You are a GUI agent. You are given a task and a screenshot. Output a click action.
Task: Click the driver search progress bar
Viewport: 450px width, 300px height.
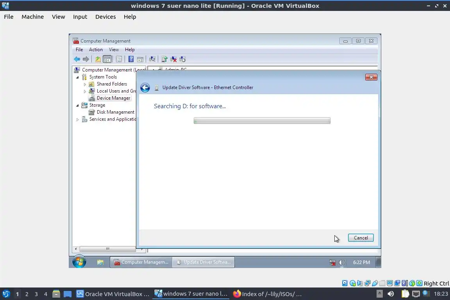pyautogui.click(x=262, y=121)
